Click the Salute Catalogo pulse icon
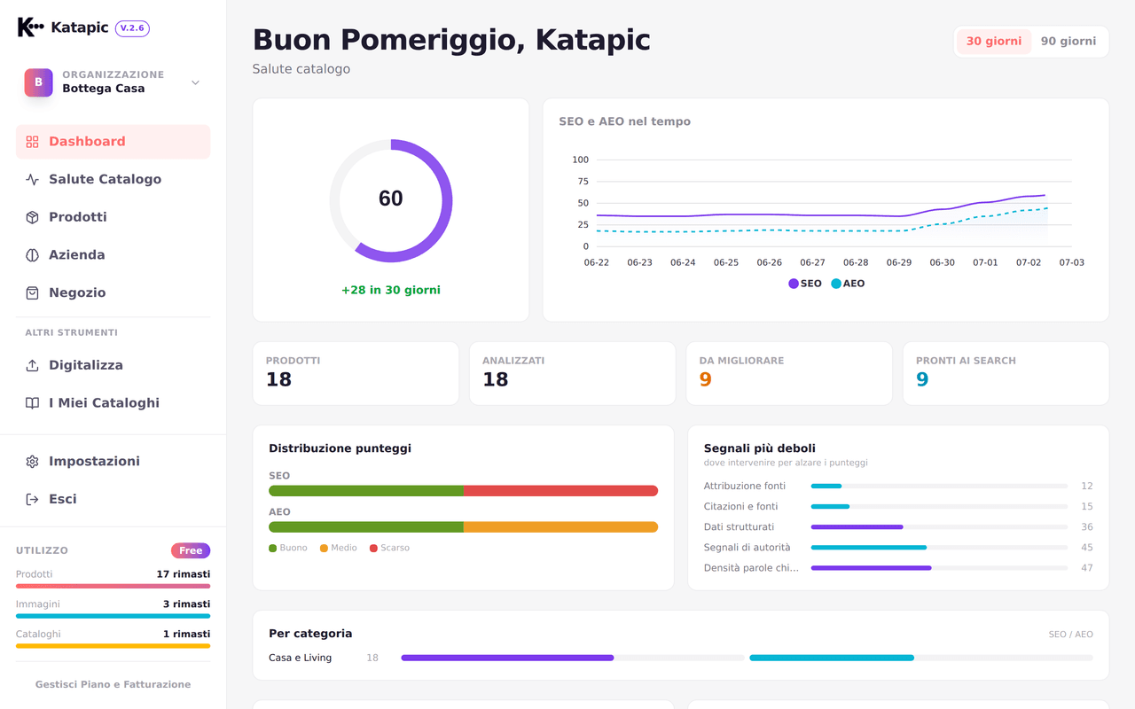This screenshot has width=1135, height=709. pyautogui.click(x=33, y=180)
